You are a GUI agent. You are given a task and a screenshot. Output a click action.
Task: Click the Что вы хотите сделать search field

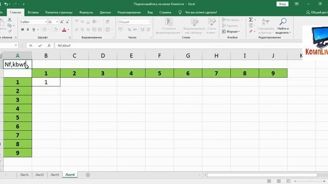click(201, 12)
